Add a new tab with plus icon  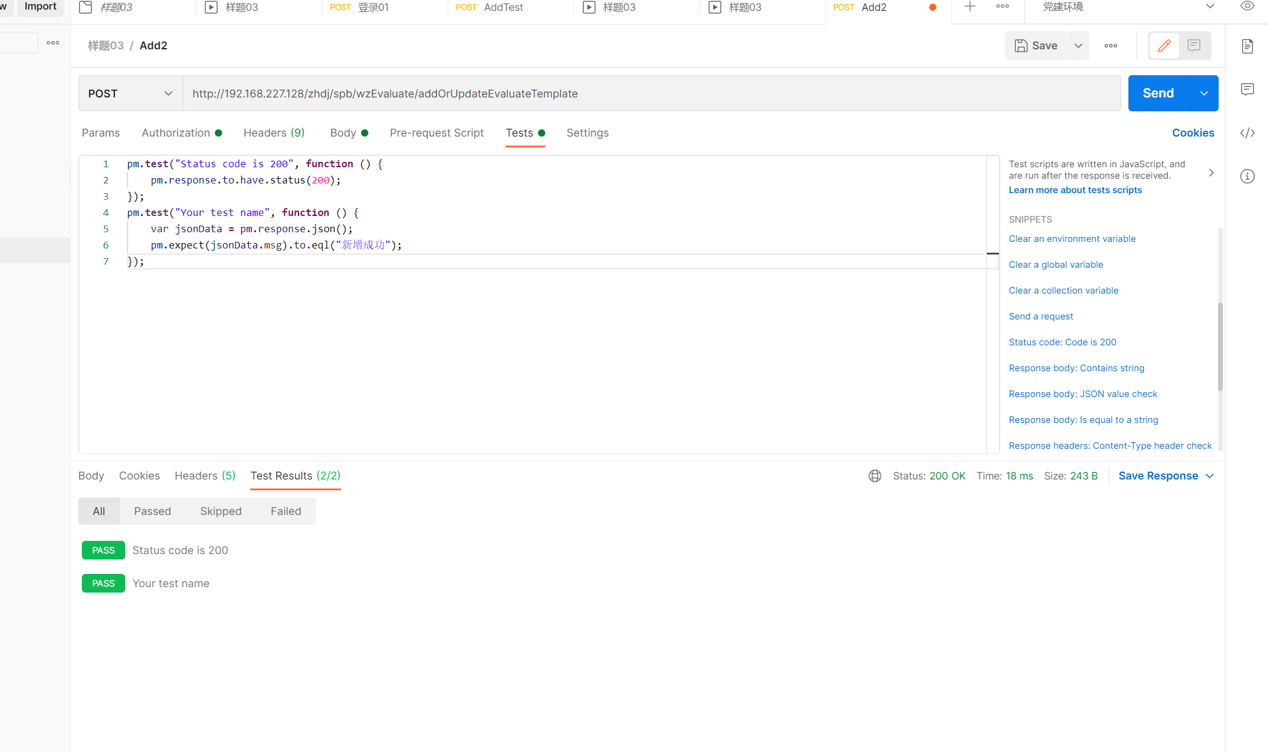click(970, 7)
